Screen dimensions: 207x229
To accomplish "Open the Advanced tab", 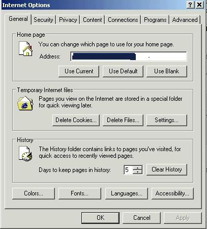I will coord(185,20).
